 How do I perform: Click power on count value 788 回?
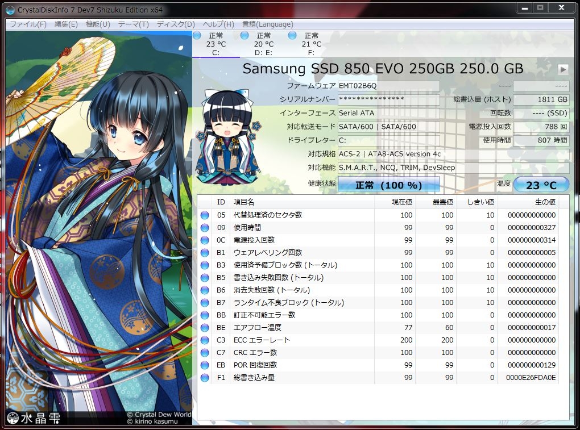541,127
